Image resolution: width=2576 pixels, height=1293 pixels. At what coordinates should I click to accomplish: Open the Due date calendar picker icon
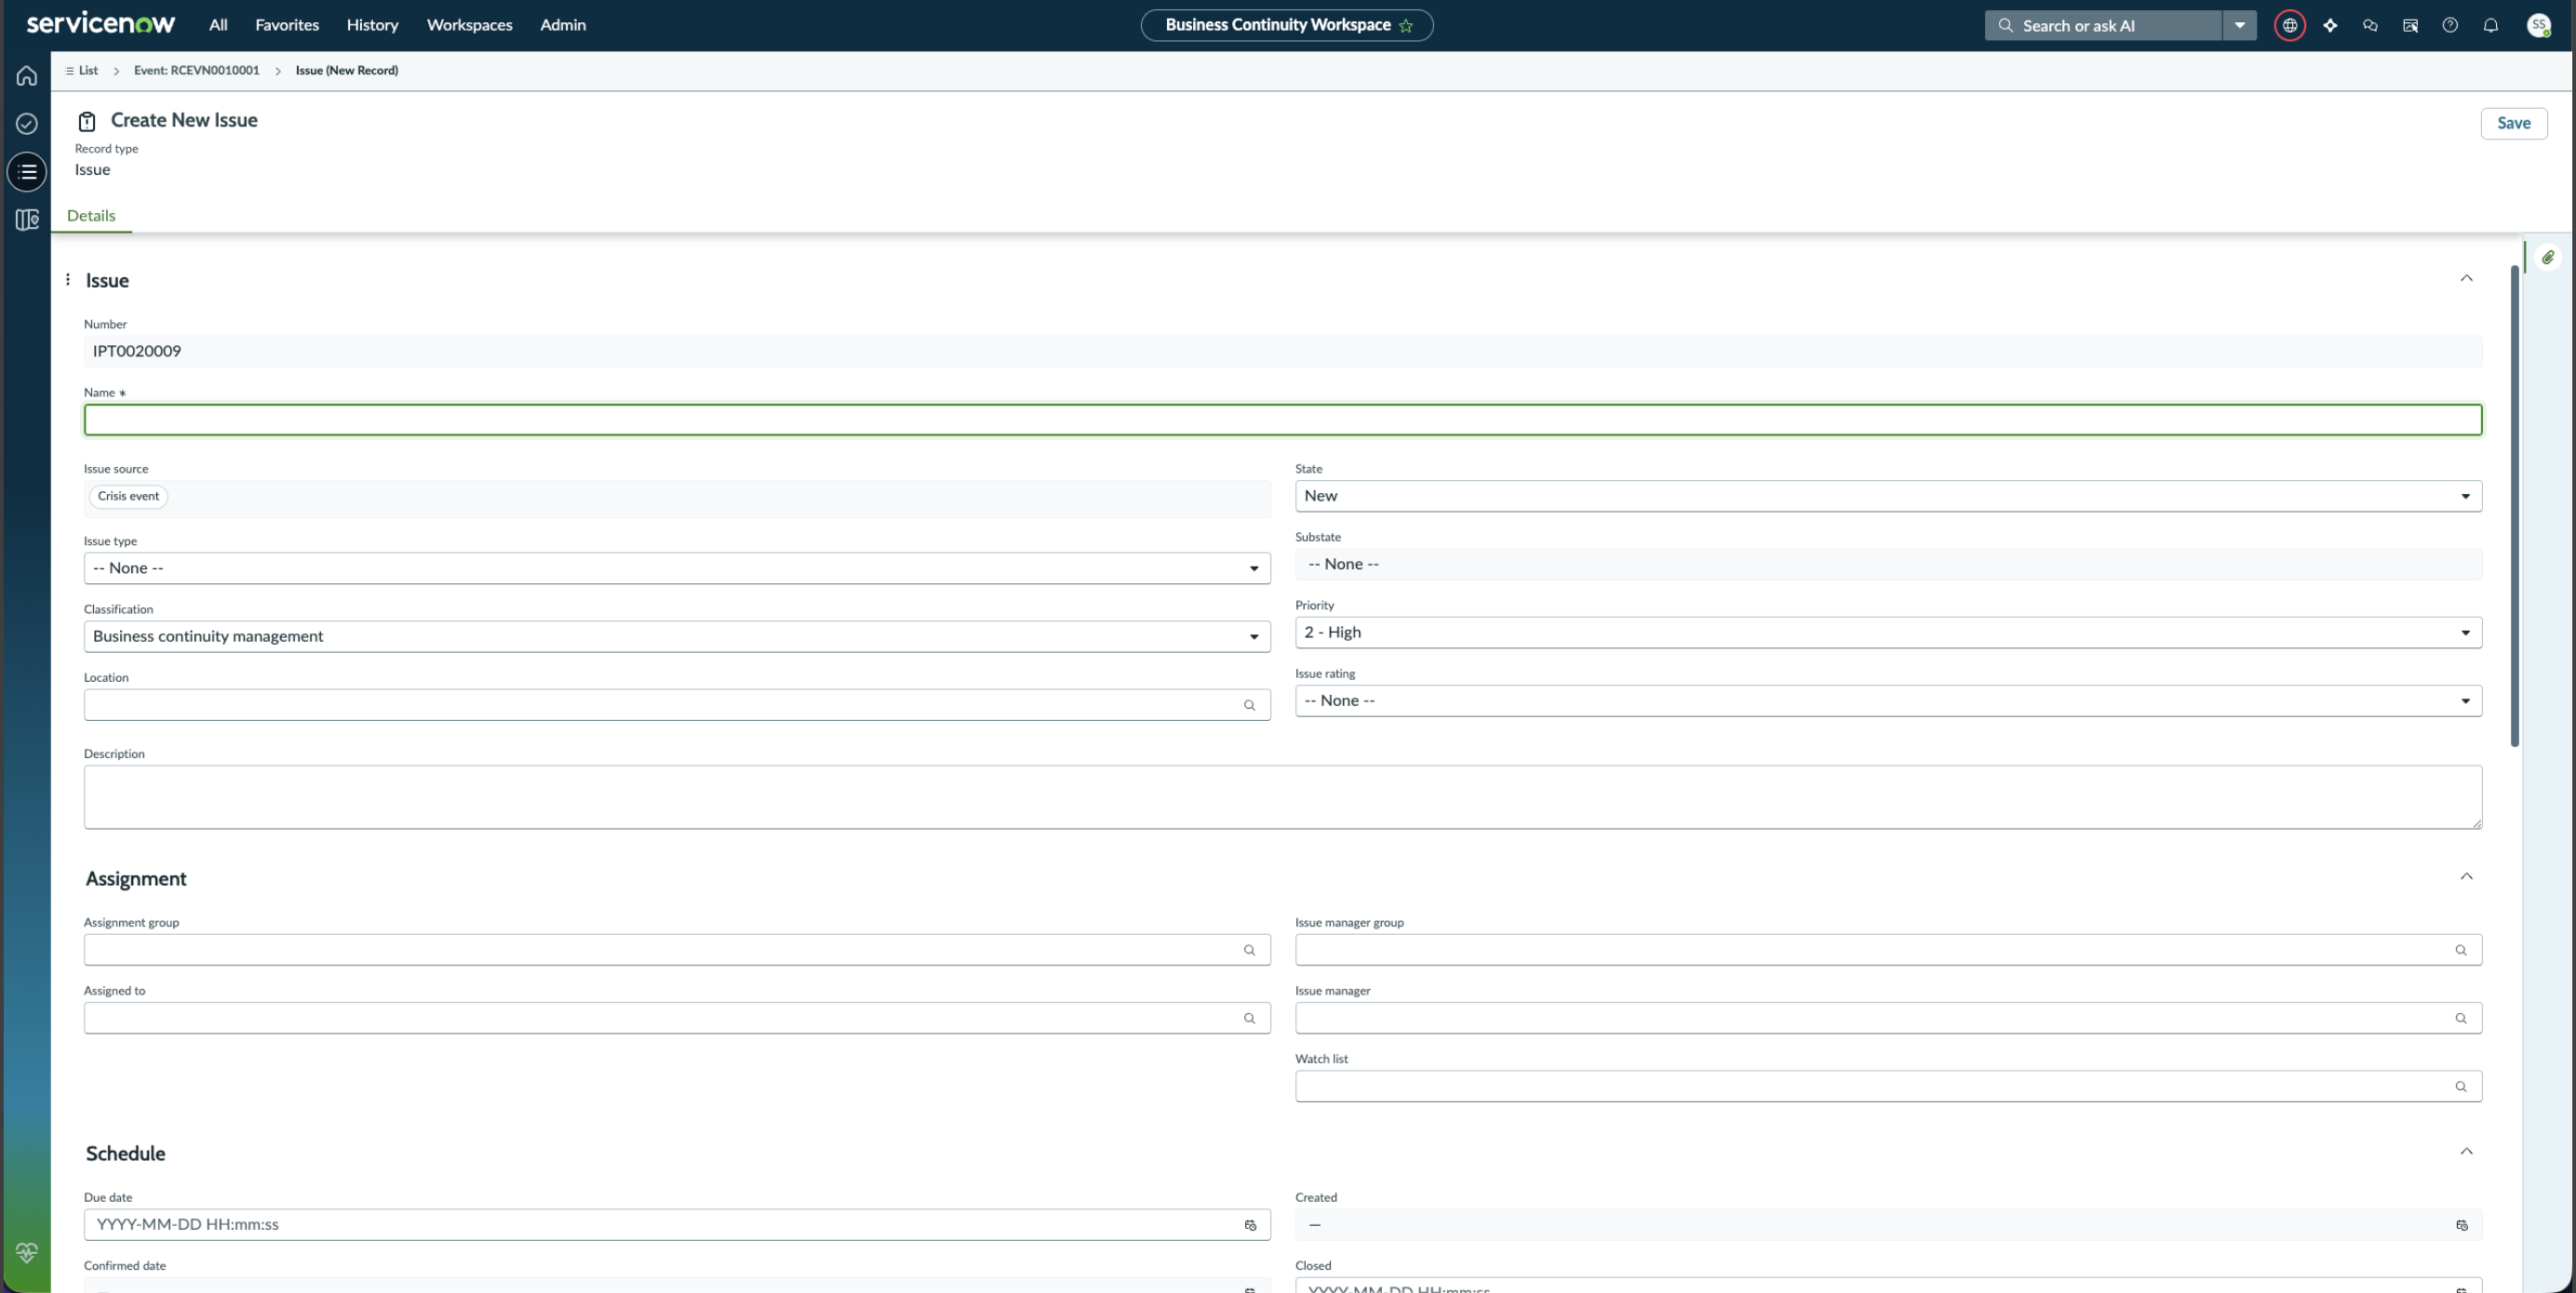pyautogui.click(x=1250, y=1225)
